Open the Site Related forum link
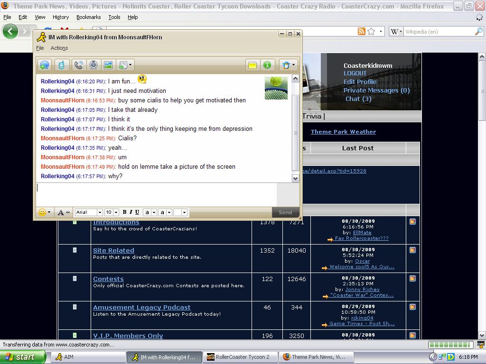Screen dimensions: 486x364 click(113, 250)
